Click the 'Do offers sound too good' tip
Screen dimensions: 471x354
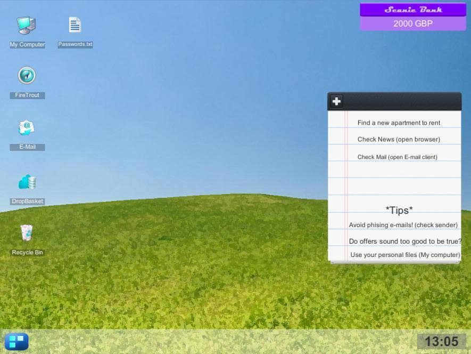(x=405, y=242)
